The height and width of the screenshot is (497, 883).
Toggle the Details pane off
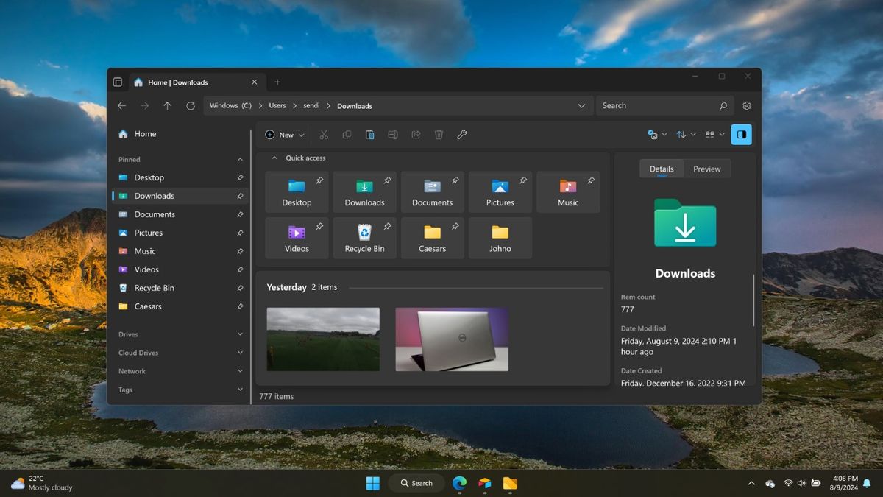[x=741, y=134]
